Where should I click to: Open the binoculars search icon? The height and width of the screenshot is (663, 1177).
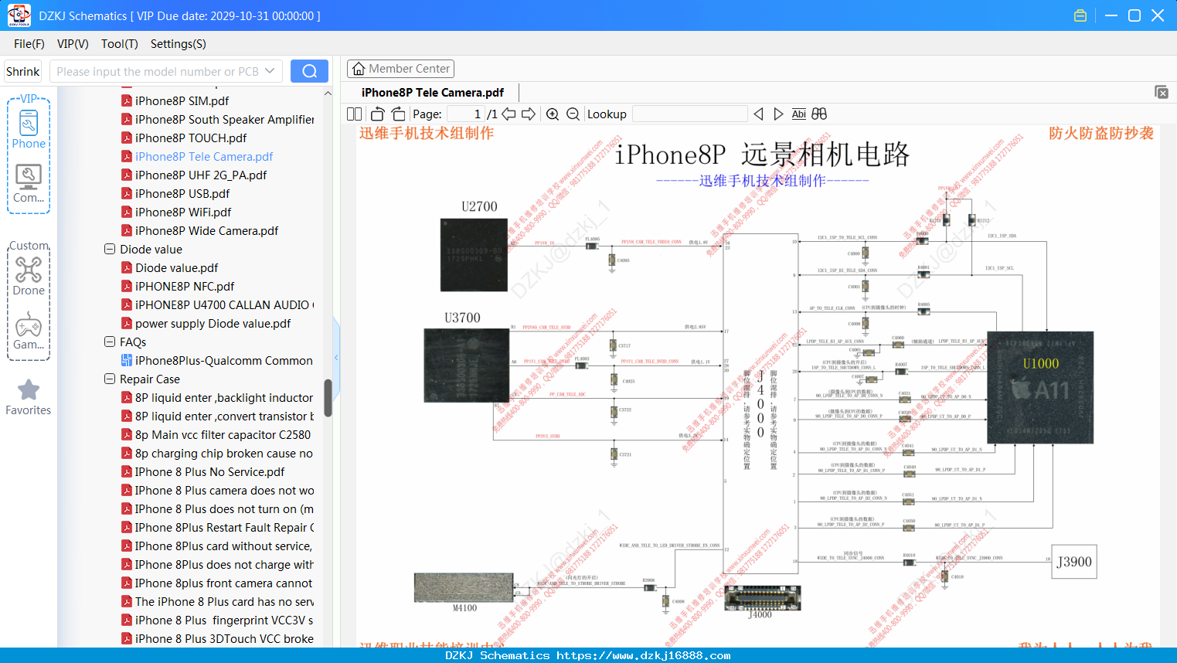[819, 114]
